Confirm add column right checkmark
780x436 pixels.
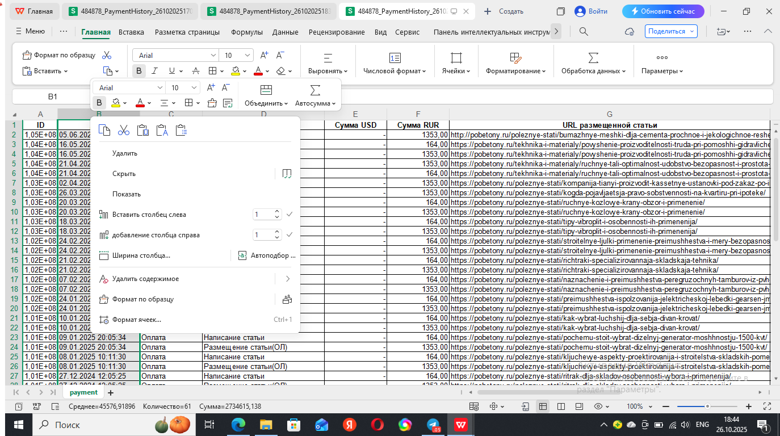[x=290, y=234]
